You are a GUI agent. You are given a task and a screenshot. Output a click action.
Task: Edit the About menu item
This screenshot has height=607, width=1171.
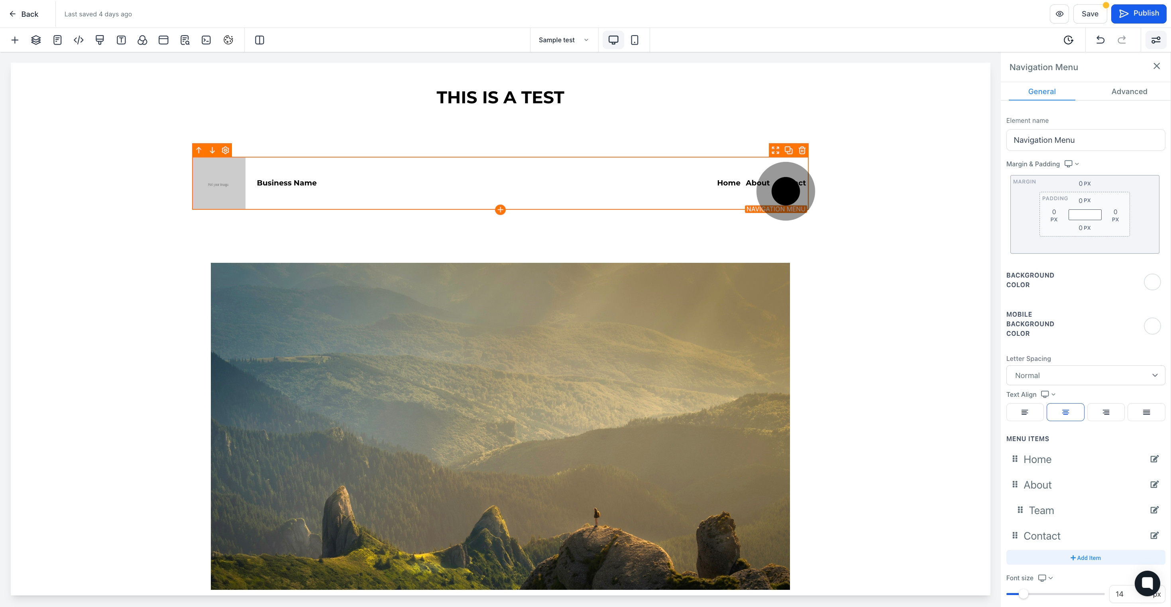[x=1154, y=484]
